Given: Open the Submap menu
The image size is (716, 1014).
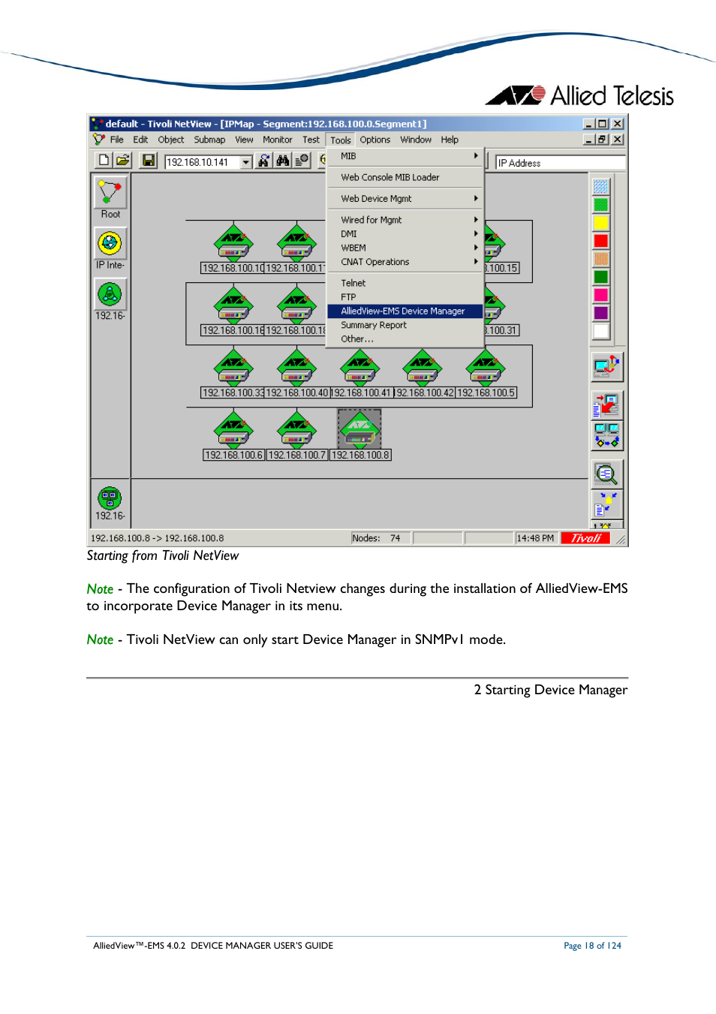Looking at the screenshot, I should tap(209, 140).
